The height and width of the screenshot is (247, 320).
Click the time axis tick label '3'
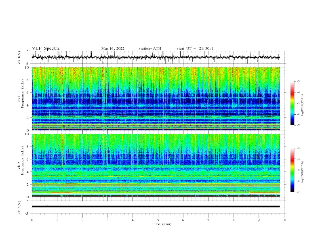pyautogui.click(x=107, y=220)
